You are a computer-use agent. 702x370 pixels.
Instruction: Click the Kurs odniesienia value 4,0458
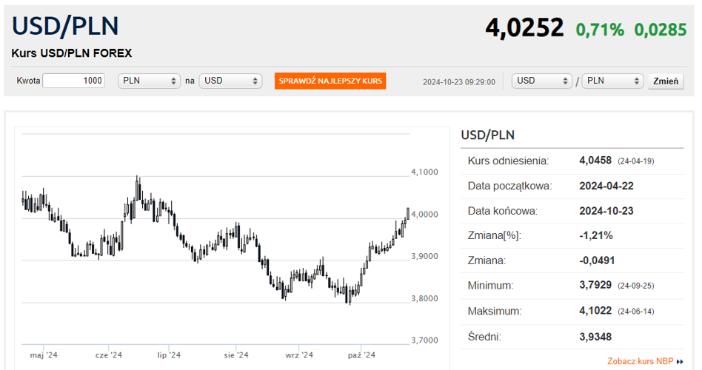pyautogui.click(x=597, y=161)
